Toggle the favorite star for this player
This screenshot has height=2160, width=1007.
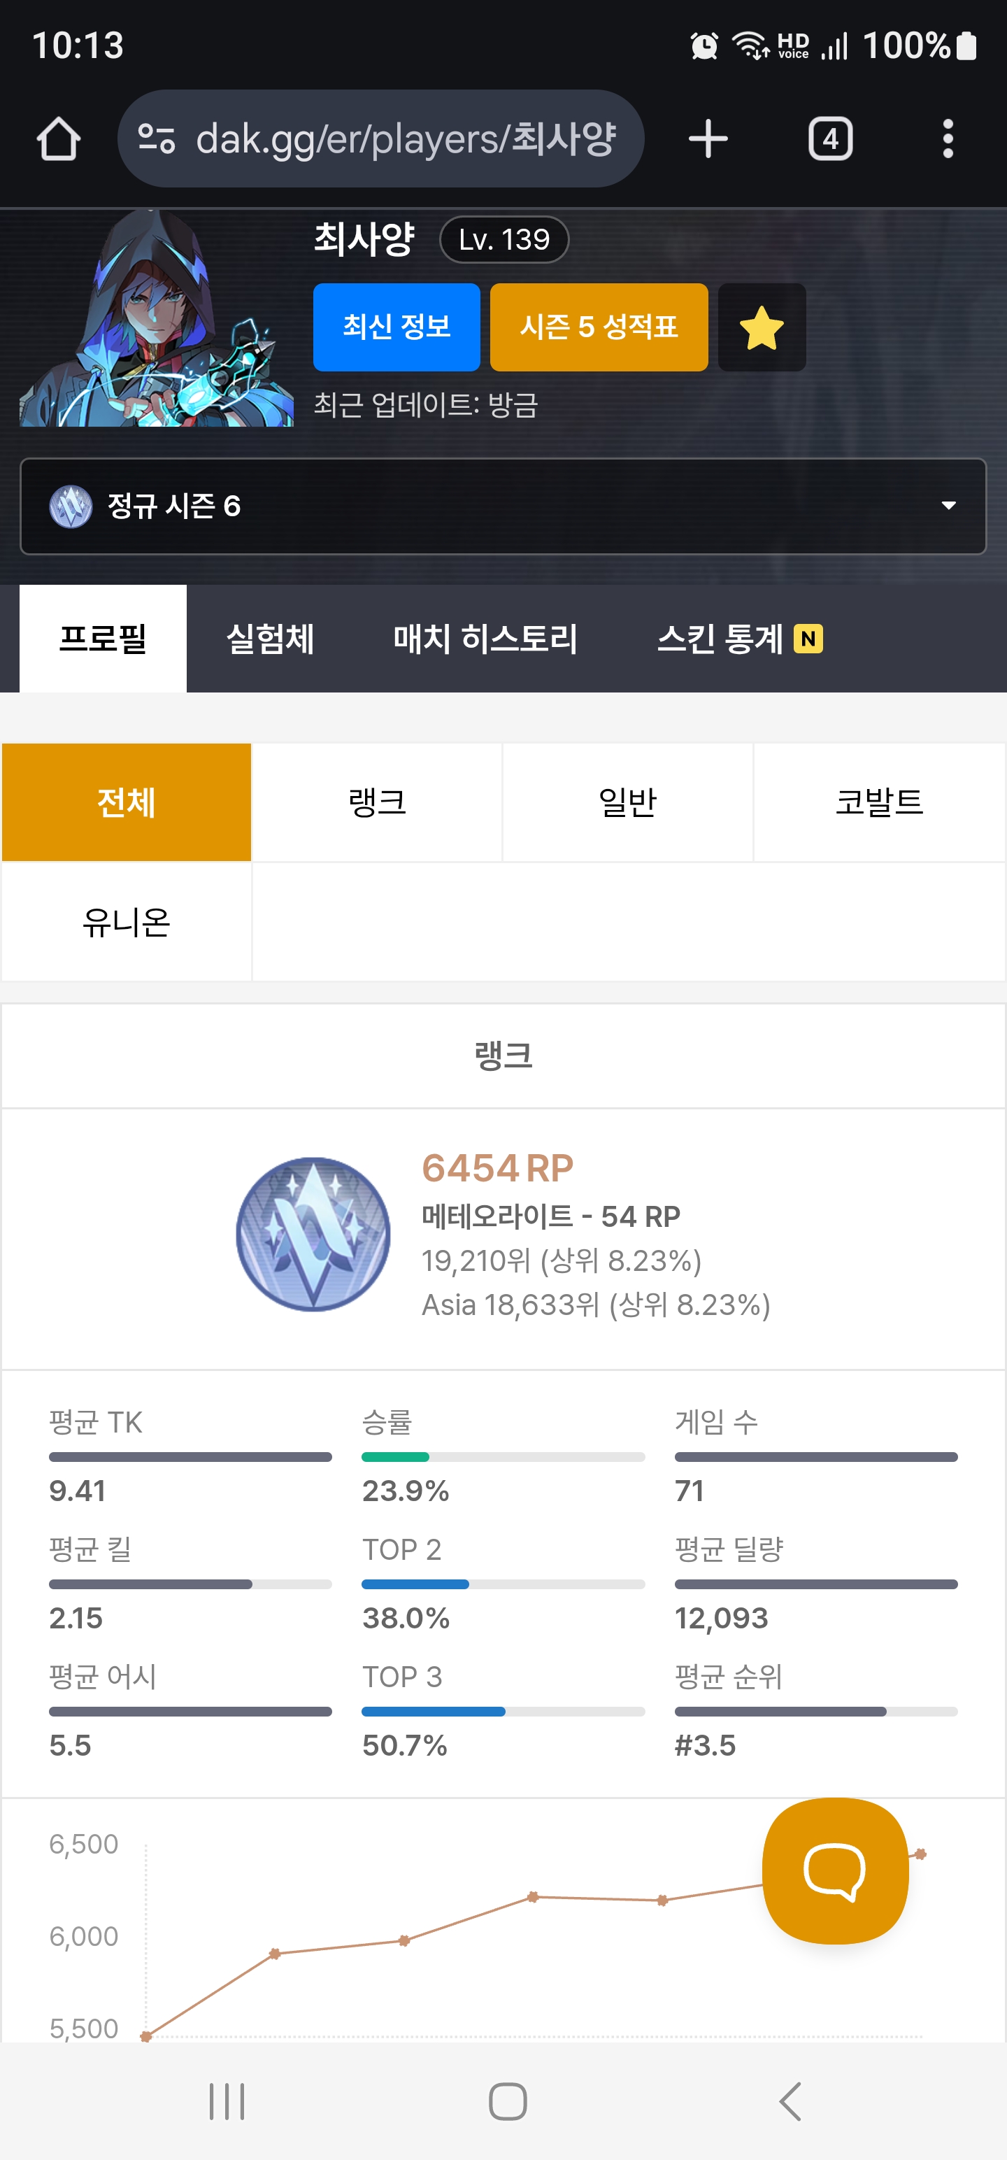pos(762,327)
